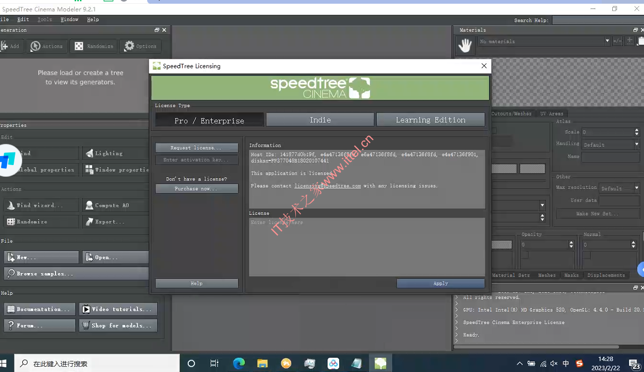
Task: Click the Name field under Atlas
Action: tap(611, 157)
